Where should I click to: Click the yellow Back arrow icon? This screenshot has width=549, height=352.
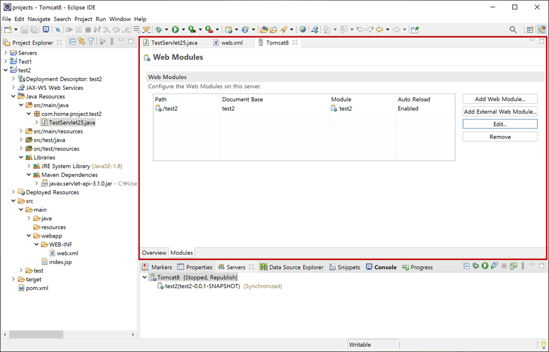click(x=380, y=30)
